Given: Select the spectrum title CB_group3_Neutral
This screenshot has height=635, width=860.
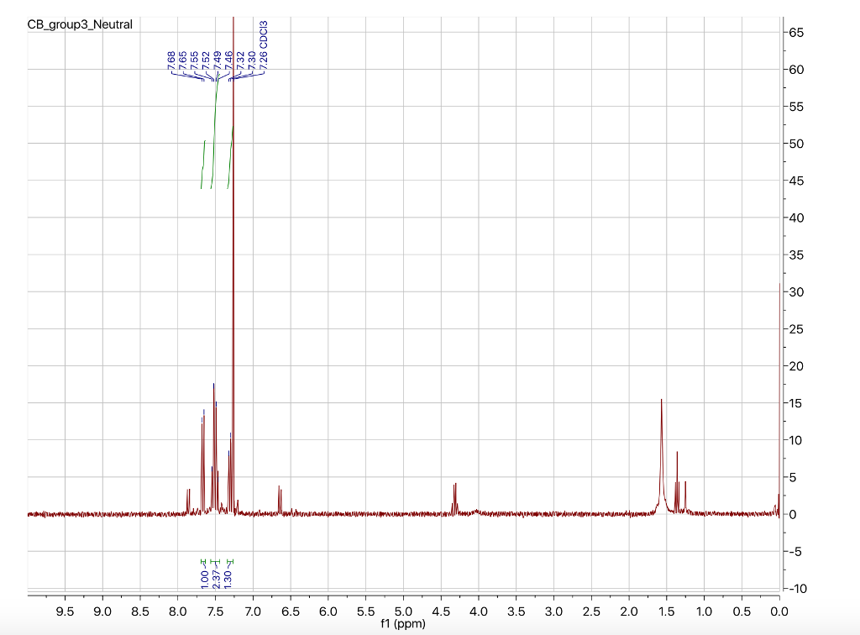Looking at the screenshot, I should coord(80,24).
